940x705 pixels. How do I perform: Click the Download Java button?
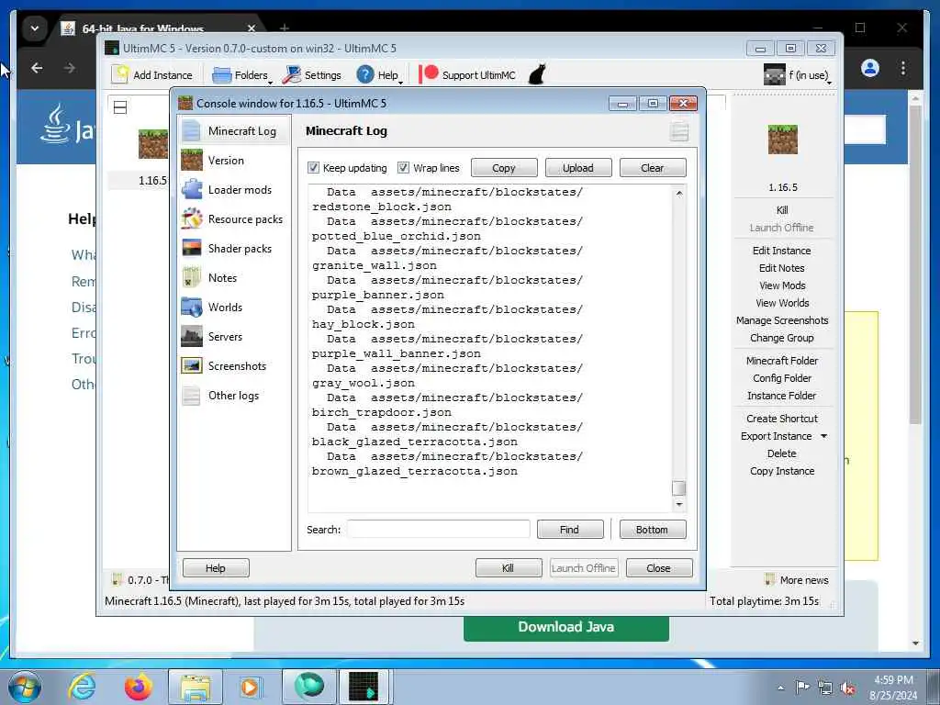pos(565,627)
